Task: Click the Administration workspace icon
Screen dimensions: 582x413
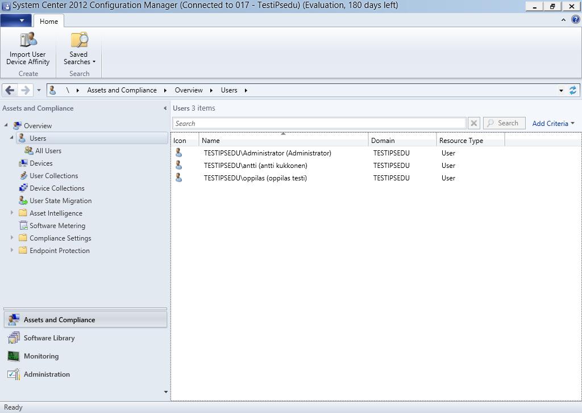Action: click(x=14, y=374)
